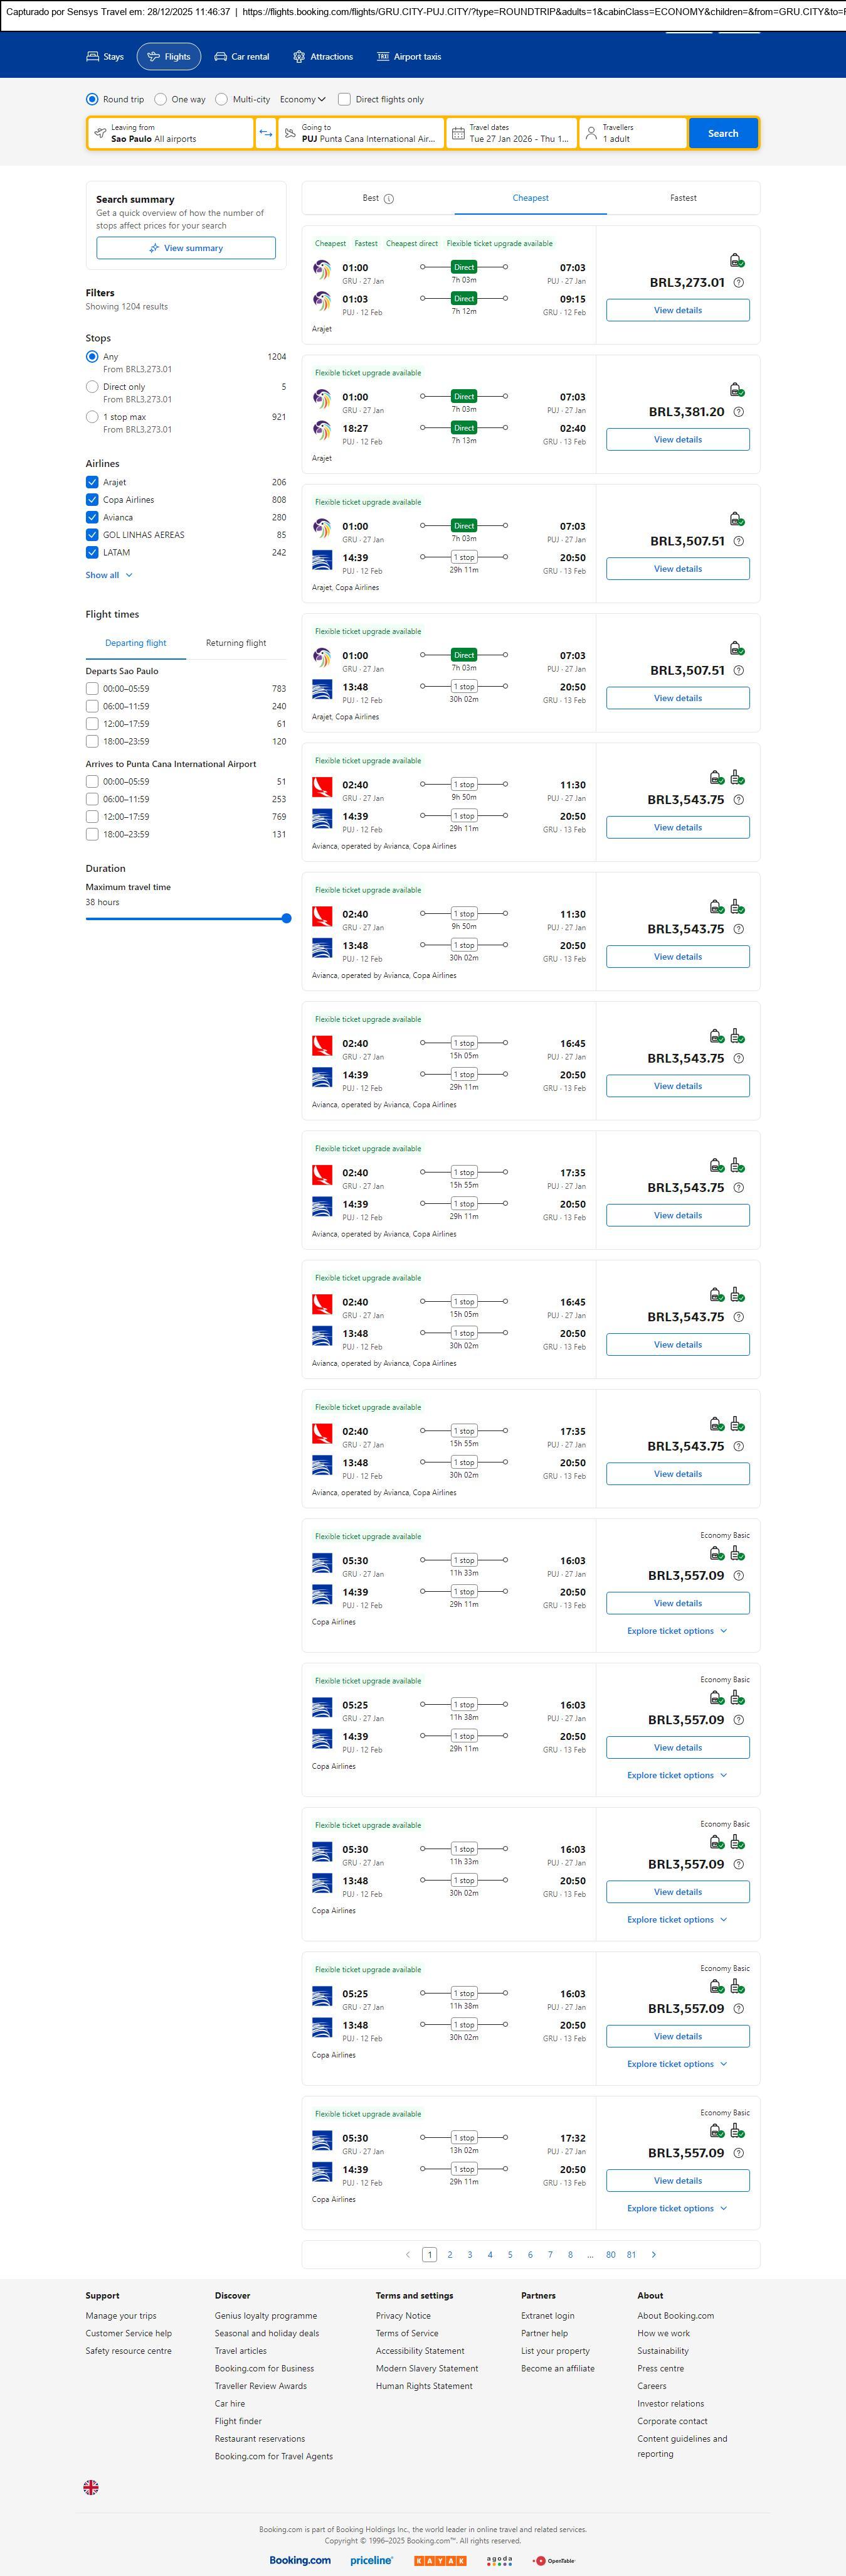This screenshot has width=846, height=2576.
Task: Click the maximum travel time slider handle
Action: pyautogui.click(x=287, y=918)
